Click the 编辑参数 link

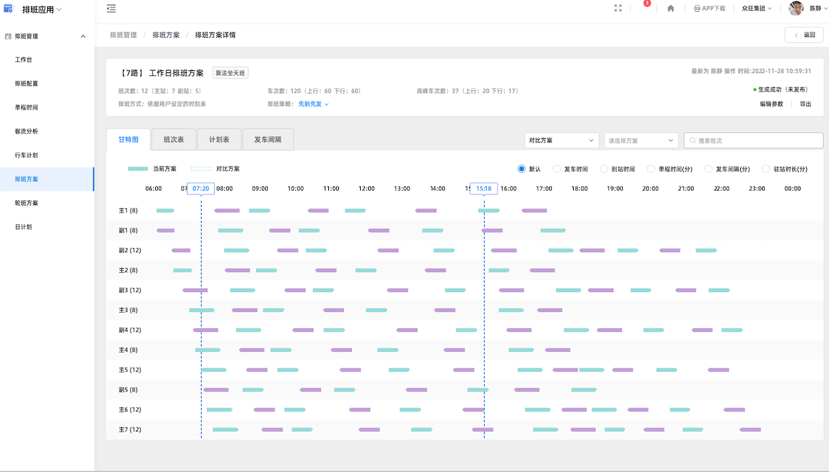pyautogui.click(x=771, y=104)
